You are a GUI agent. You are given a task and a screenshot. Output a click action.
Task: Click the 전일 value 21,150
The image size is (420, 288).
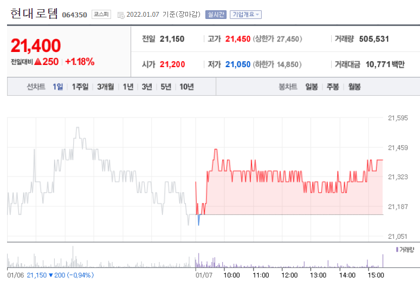tap(172, 39)
